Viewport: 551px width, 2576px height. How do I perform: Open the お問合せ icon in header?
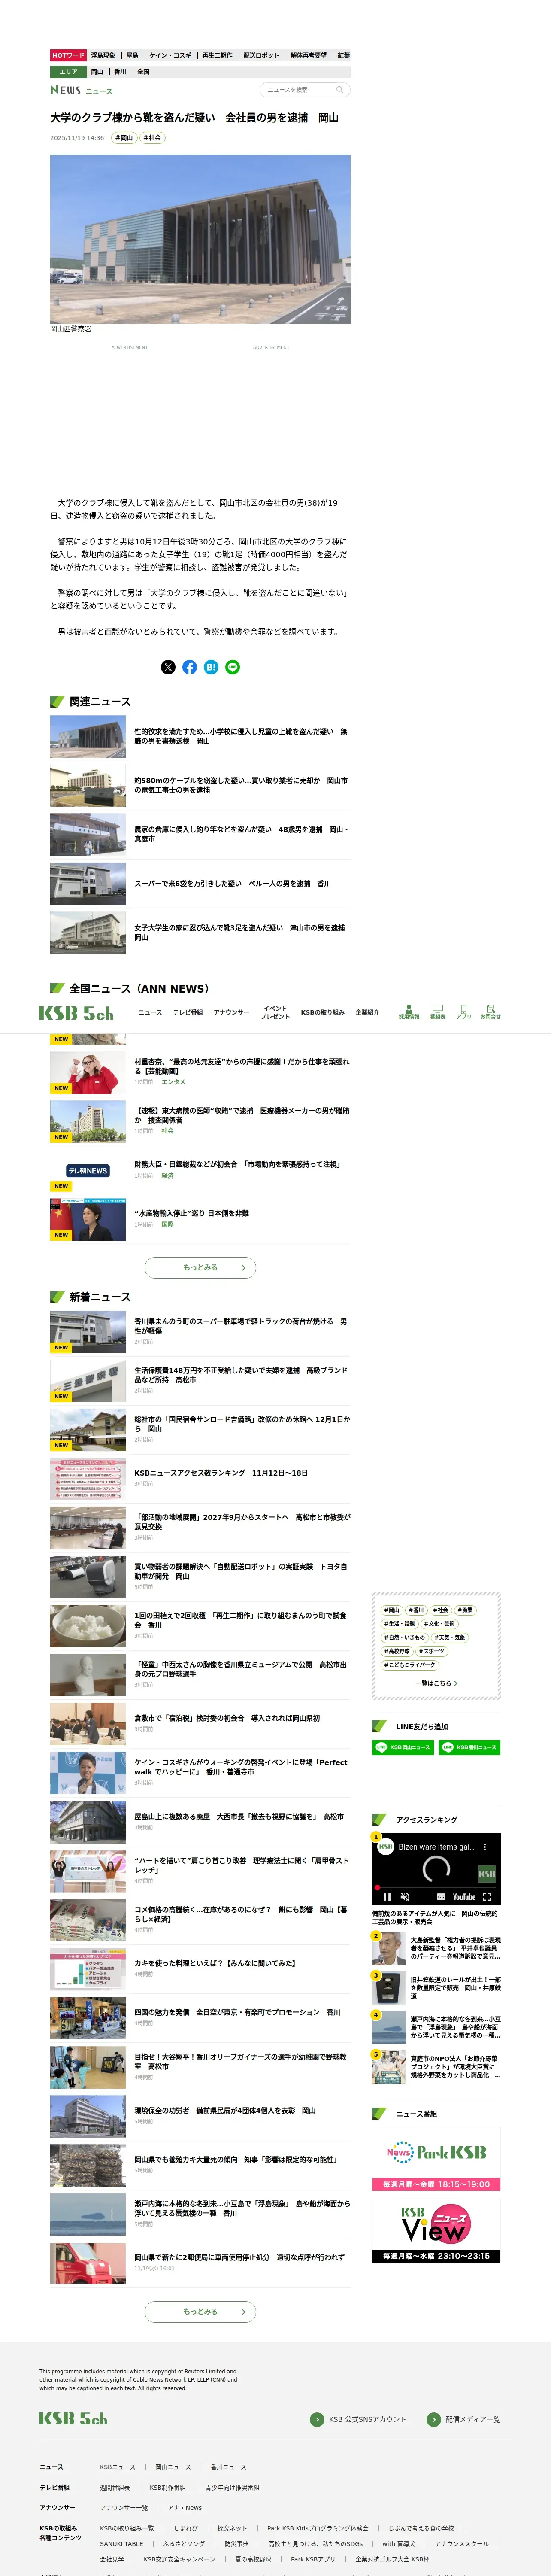pyautogui.click(x=490, y=1012)
